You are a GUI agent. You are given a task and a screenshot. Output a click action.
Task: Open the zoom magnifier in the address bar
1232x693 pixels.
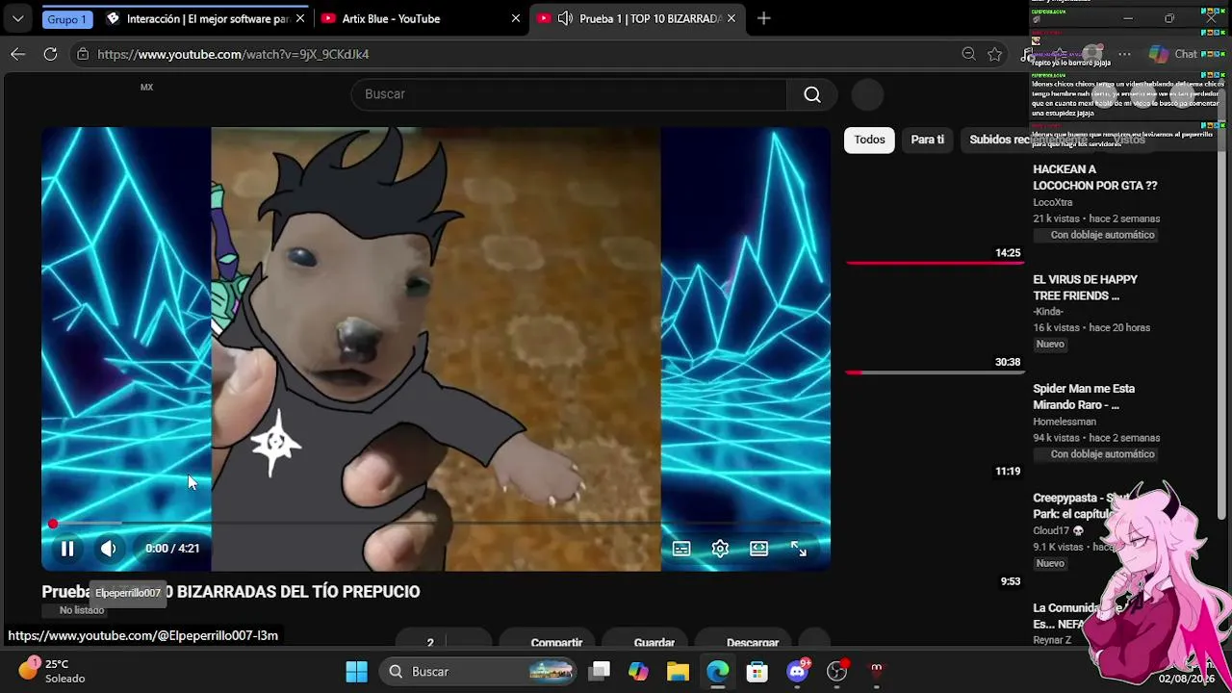click(968, 54)
